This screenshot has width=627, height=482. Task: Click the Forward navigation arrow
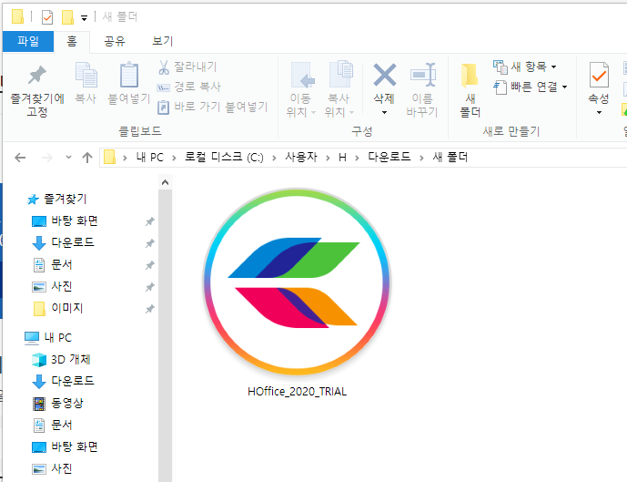(47, 158)
